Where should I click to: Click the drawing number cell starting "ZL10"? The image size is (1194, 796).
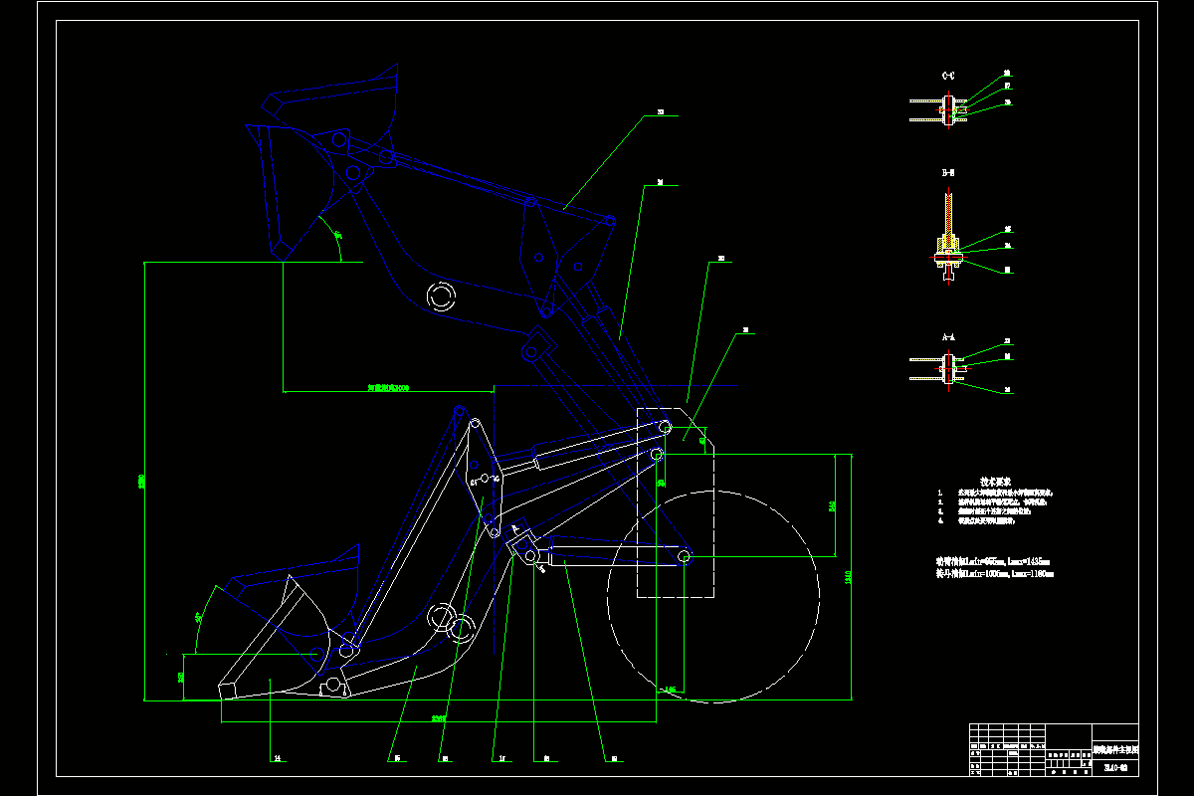pos(1115,768)
